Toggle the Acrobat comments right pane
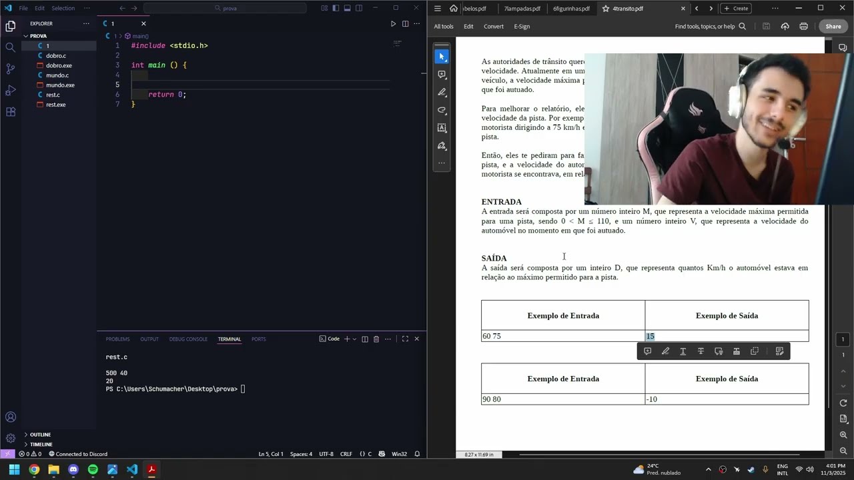This screenshot has height=480, width=854. pos(843,48)
